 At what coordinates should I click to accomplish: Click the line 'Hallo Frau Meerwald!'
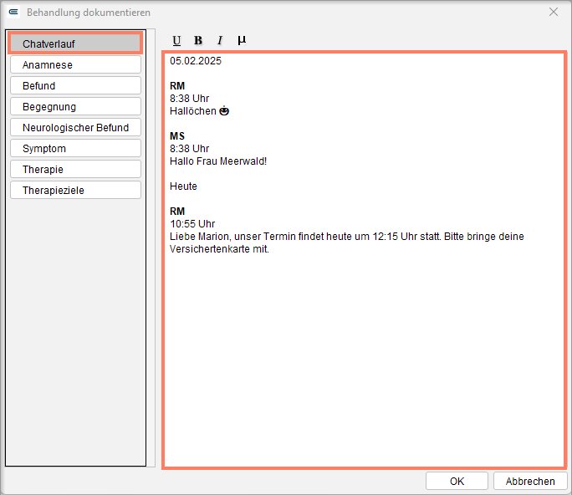click(x=218, y=161)
